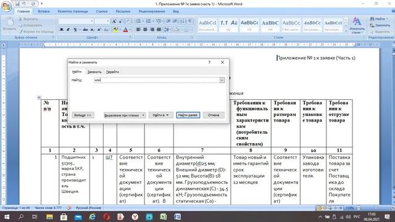Open Выделение при чтении dropdown
Screen dimensions: 395x222
point(125,115)
